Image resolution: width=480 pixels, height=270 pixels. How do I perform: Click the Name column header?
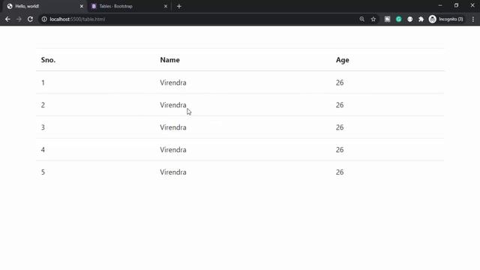coord(170,60)
